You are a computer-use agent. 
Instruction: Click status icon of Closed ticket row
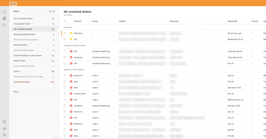pos(71,94)
